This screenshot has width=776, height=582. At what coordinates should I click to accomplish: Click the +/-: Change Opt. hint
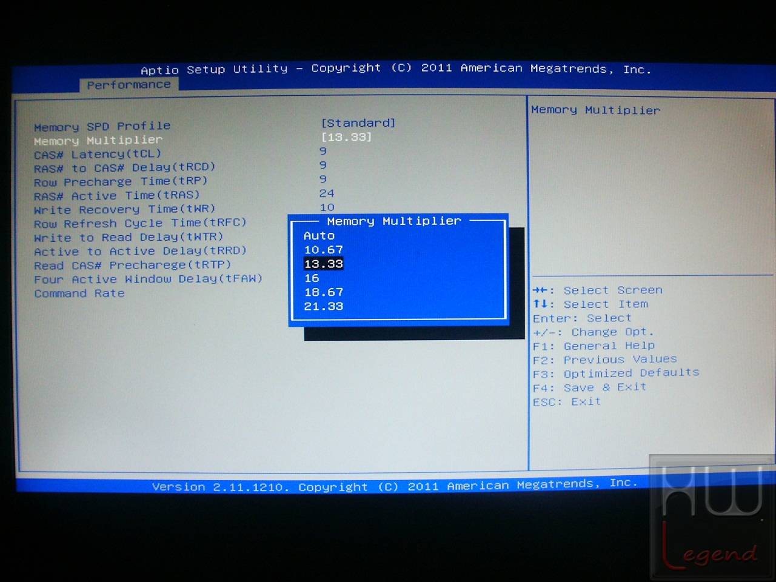point(594,332)
